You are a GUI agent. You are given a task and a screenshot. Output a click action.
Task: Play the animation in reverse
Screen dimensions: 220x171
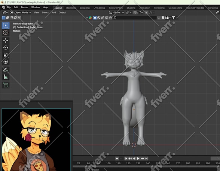point(134,159)
